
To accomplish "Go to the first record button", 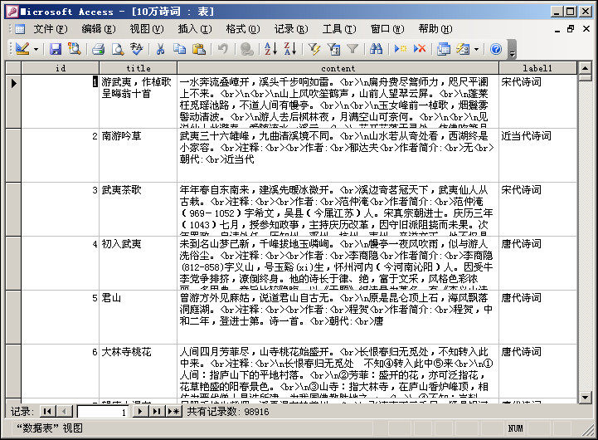I will click(x=47, y=412).
